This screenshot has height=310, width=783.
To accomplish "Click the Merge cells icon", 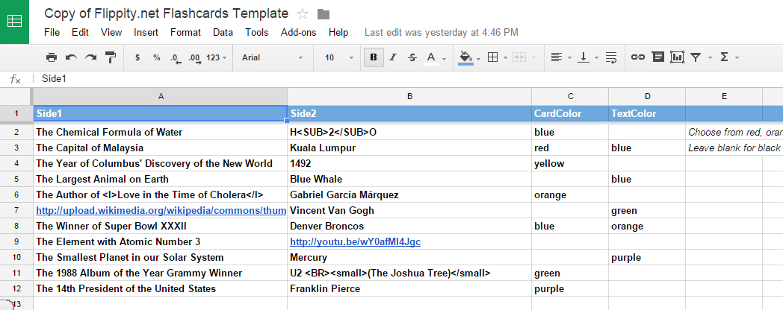I will click(519, 57).
